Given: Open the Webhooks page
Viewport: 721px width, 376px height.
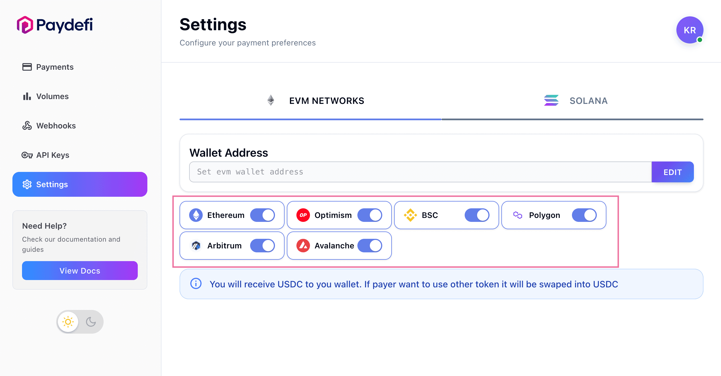Looking at the screenshot, I should click(x=56, y=126).
